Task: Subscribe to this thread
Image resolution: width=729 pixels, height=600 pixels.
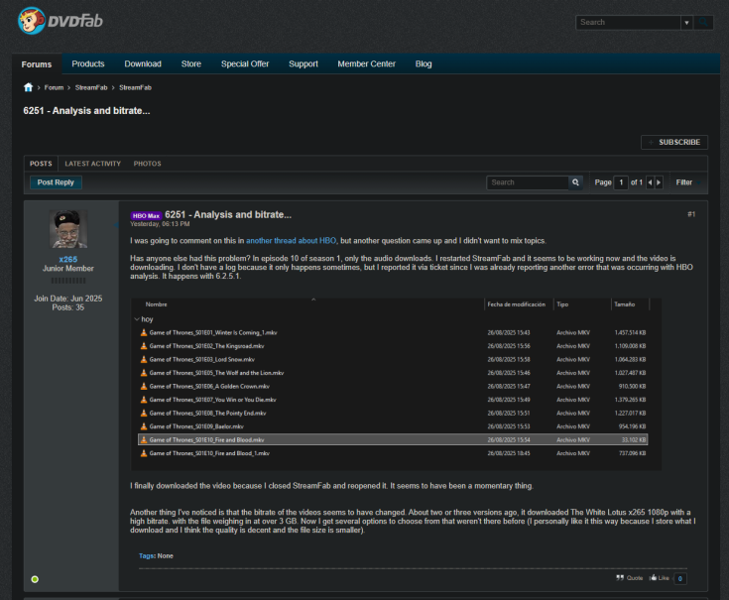Action: point(674,142)
